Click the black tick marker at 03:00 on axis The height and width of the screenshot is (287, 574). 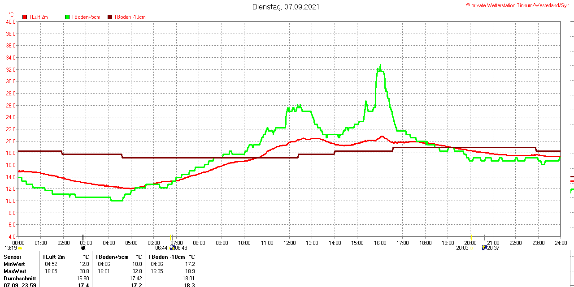[83, 237]
